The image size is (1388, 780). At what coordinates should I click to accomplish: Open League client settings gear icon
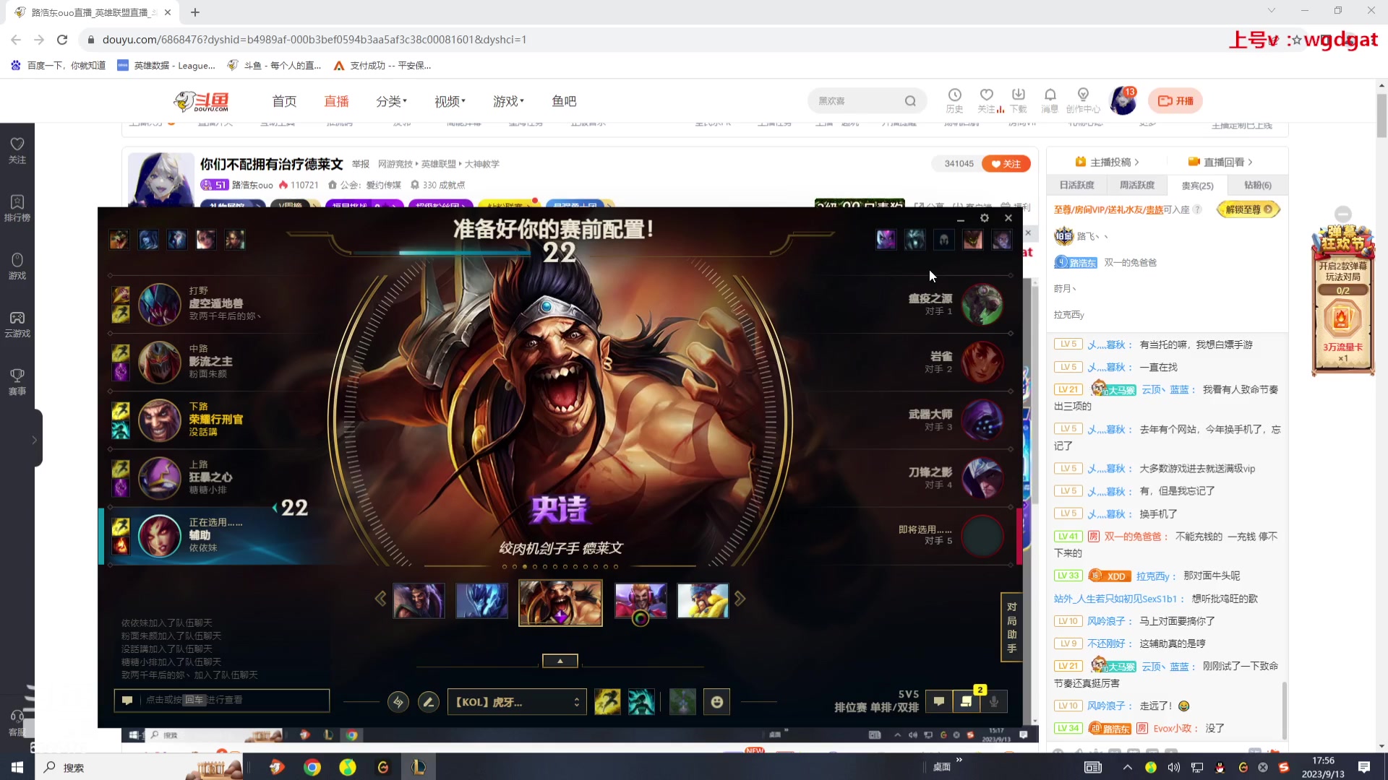point(984,218)
